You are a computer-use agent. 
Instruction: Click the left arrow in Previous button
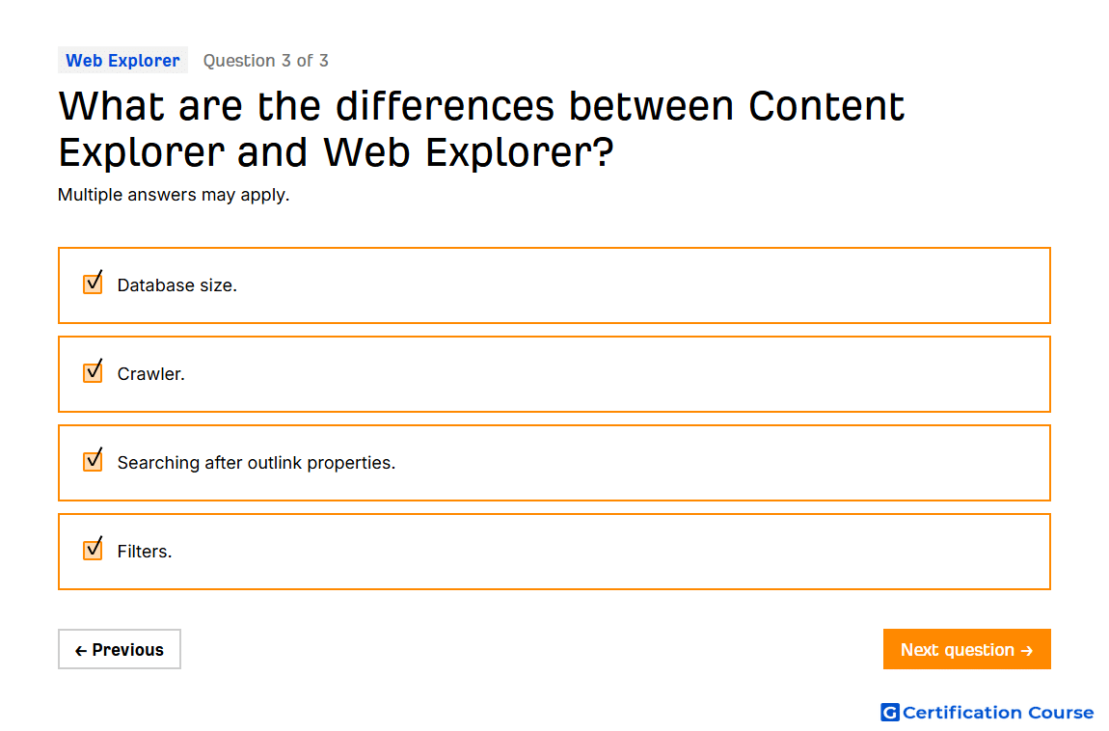(81, 650)
